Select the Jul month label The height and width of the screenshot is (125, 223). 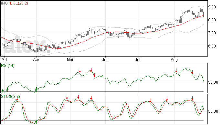[x=138, y=59]
